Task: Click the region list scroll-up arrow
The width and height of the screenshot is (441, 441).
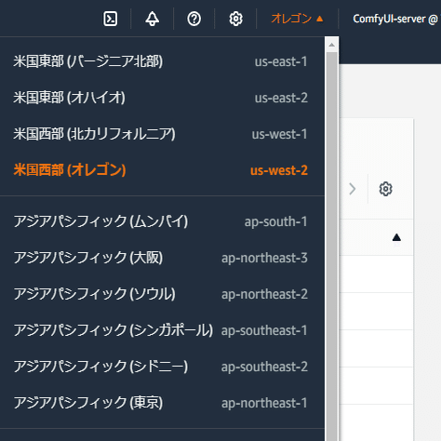Action: (331, 45)
